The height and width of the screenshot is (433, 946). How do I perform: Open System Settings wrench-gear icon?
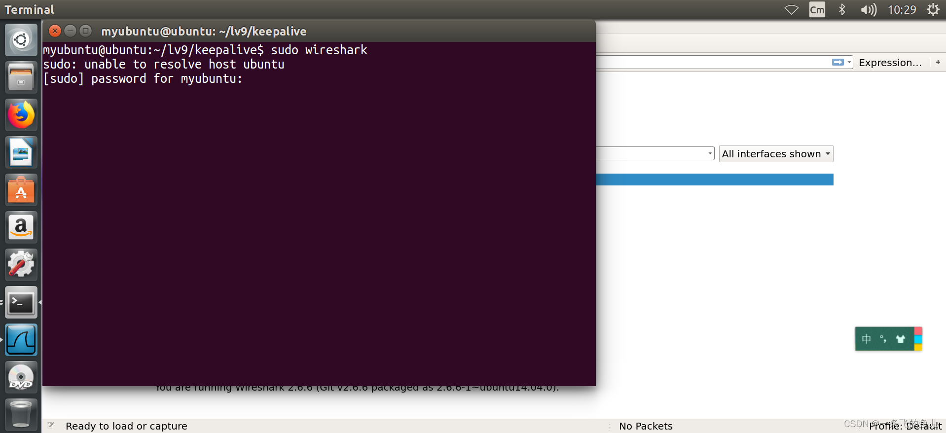(21, 265)
